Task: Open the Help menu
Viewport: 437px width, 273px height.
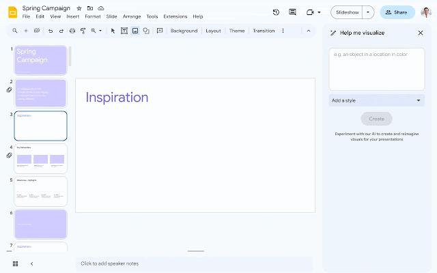Action: point(198,16)
